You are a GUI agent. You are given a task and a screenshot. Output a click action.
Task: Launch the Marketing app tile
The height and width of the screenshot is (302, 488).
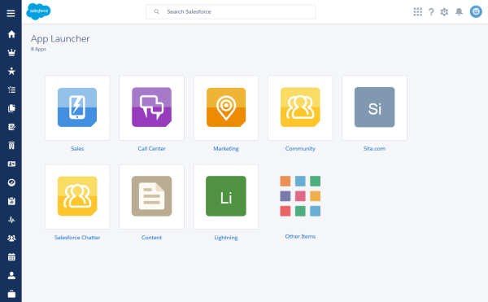click(226, 107)
